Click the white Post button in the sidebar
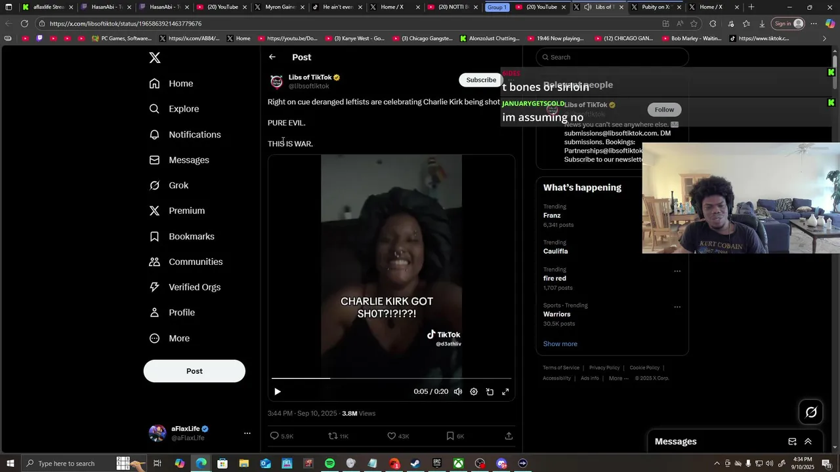Screen dimensions: 840x472 (x=194, y=371)
